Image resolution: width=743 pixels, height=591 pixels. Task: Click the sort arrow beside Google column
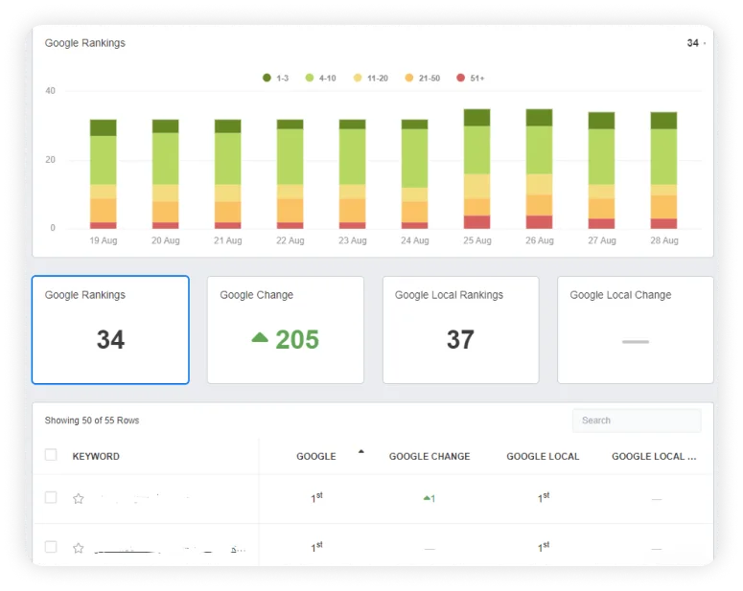point(361,450)
